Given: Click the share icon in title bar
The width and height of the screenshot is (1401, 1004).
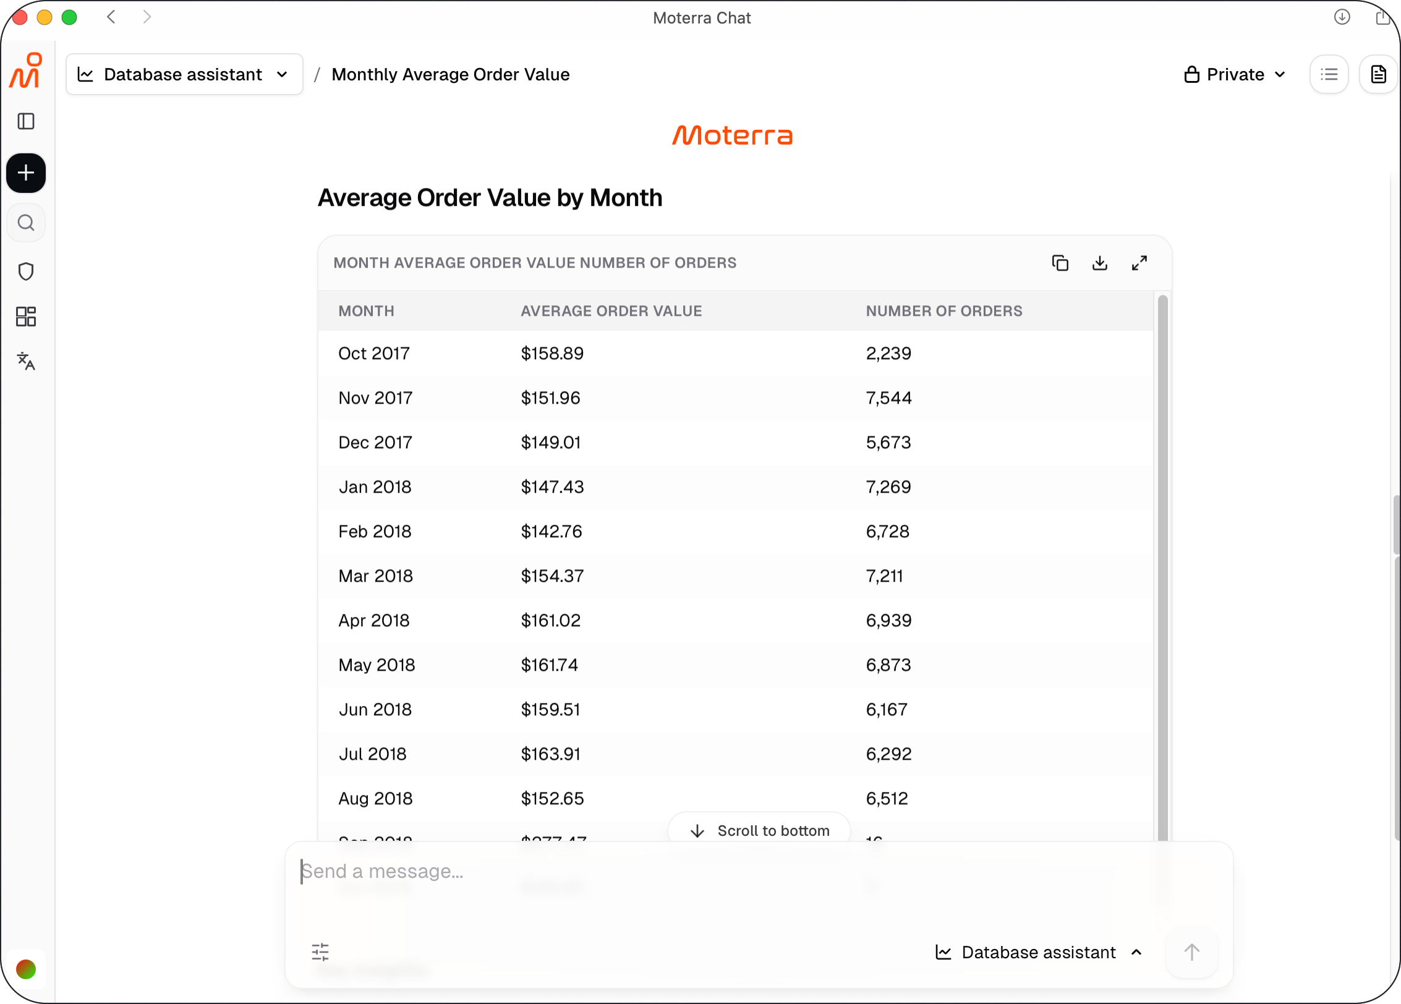Looking at the screenshot, I should click(1384, 17).
